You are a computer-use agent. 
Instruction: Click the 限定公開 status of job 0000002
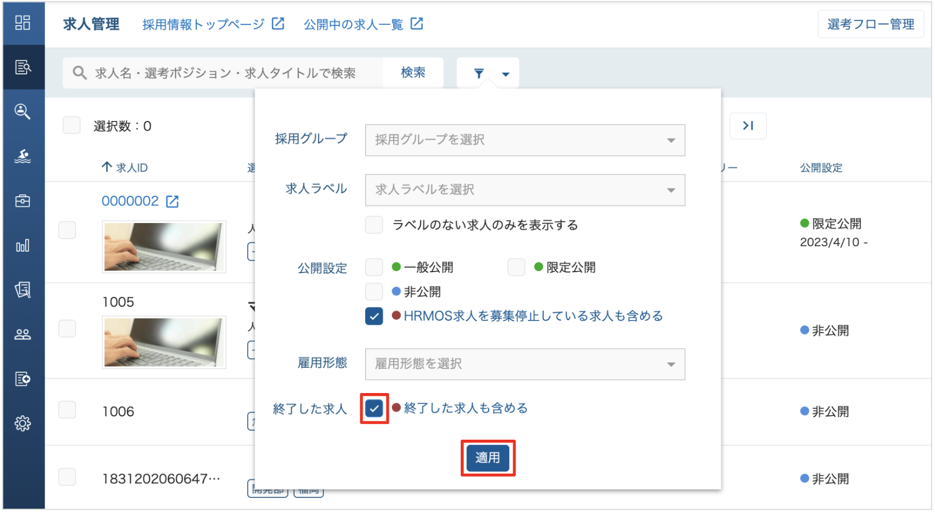[x=832, y=224]
